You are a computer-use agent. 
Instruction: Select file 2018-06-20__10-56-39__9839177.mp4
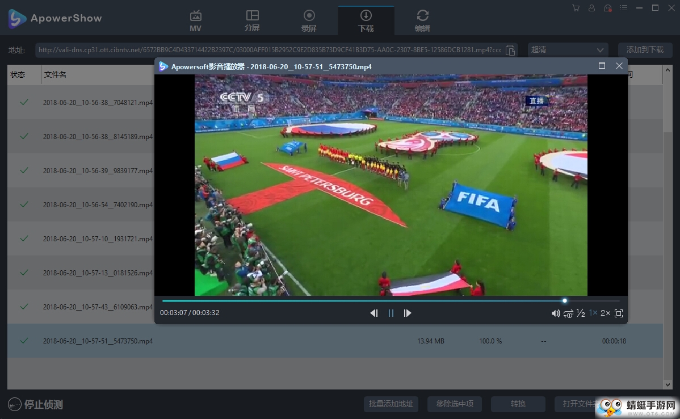(98, 171)
